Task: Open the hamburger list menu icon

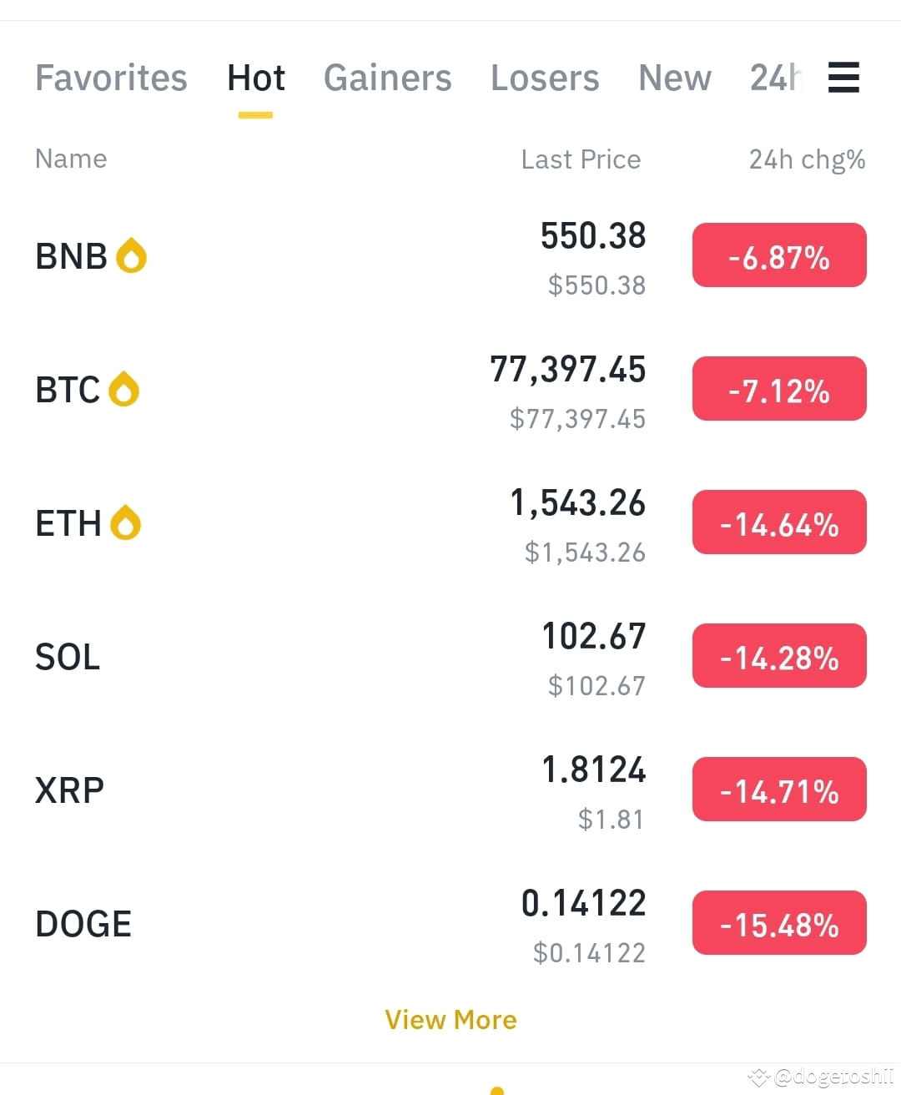Action: (843, 78)
